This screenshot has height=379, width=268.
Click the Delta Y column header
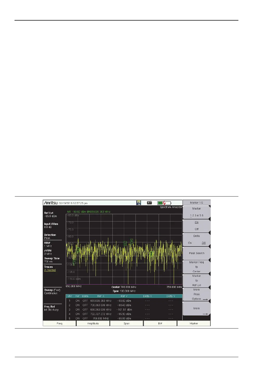coord(171,296)
